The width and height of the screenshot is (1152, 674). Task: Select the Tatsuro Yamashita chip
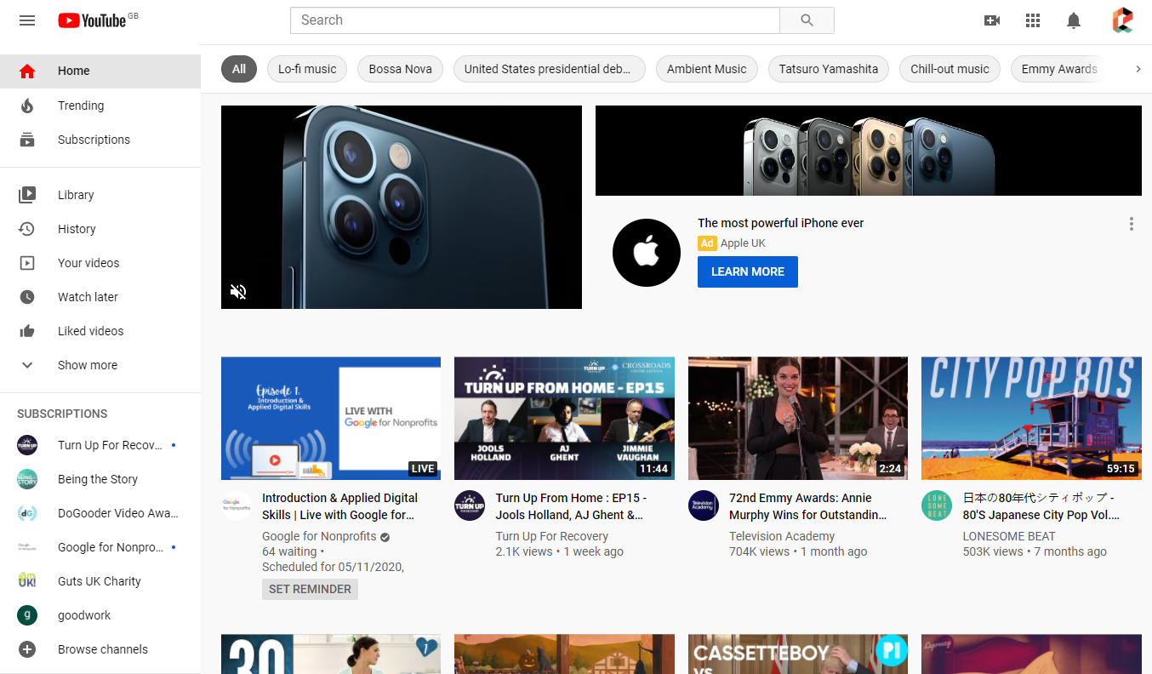(829, 69)
